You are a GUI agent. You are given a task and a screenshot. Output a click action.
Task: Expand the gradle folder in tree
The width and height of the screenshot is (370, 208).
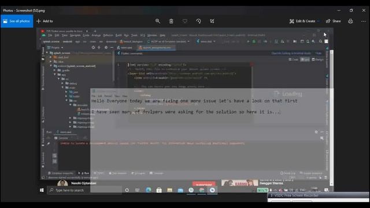(54, 70)
